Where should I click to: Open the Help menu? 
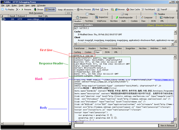click(x=33, y=6)
